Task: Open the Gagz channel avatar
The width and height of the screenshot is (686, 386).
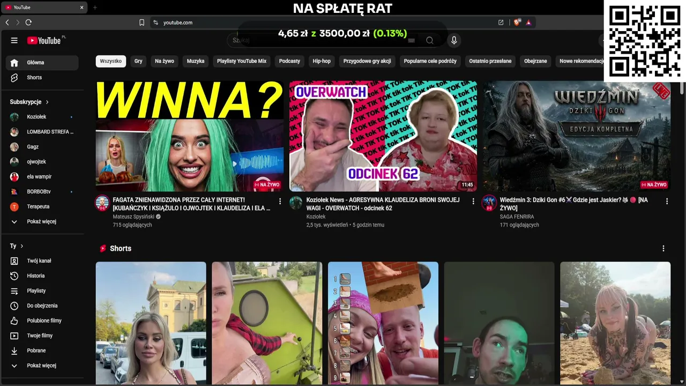Action: coord(14,147)
